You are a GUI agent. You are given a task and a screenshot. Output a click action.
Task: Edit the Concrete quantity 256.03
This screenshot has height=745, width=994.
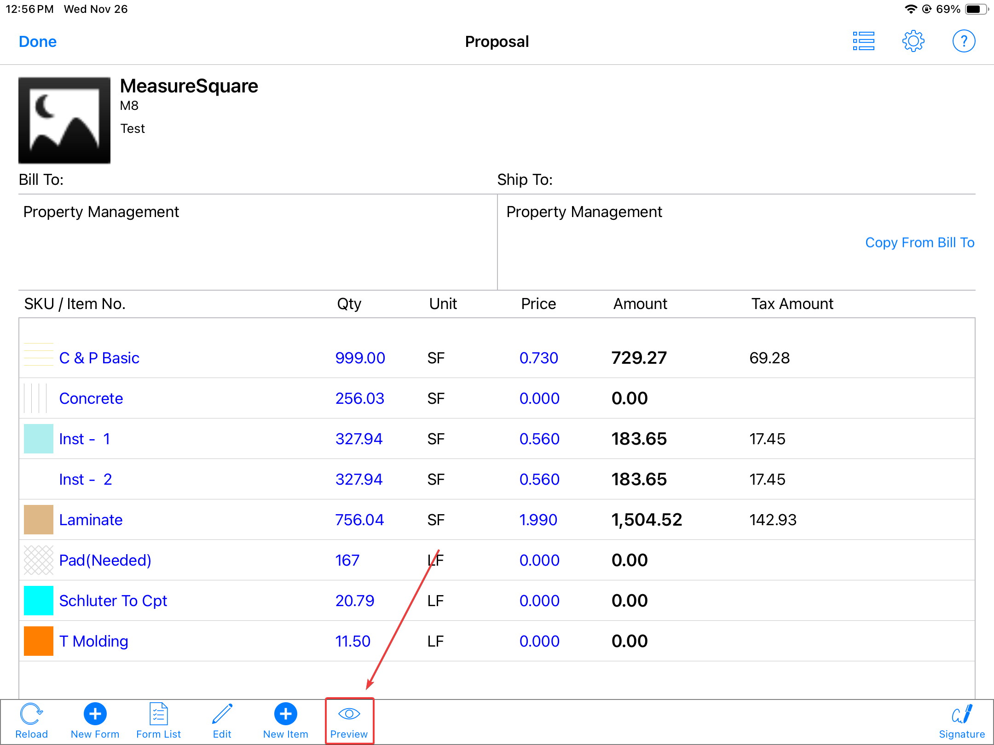(x=359, y=398)
